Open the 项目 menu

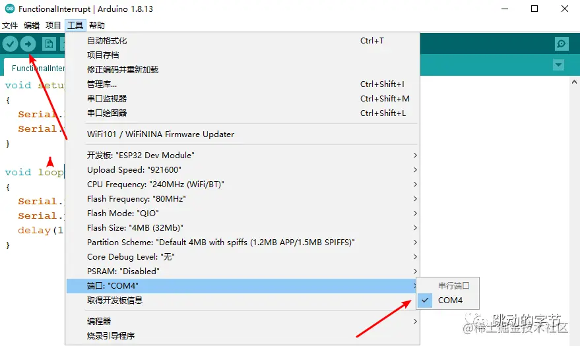point(53,25)
